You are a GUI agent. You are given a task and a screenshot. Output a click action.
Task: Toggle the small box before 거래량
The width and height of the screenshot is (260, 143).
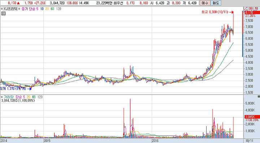tap(2, 97)
